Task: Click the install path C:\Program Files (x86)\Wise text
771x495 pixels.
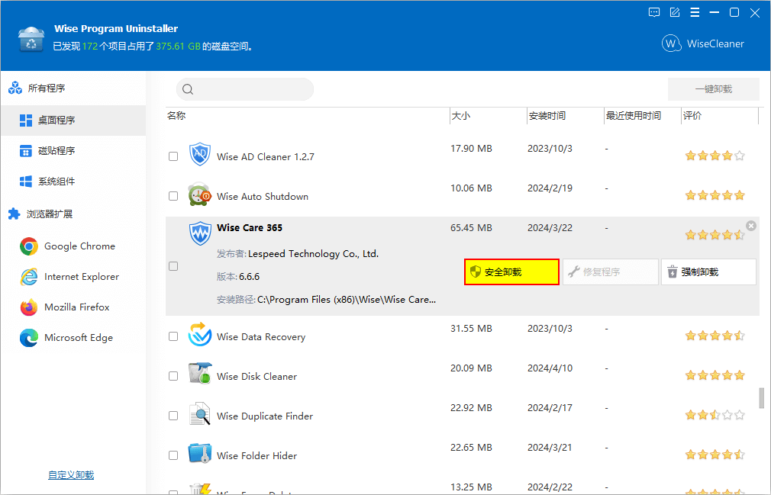Action: 347,300
